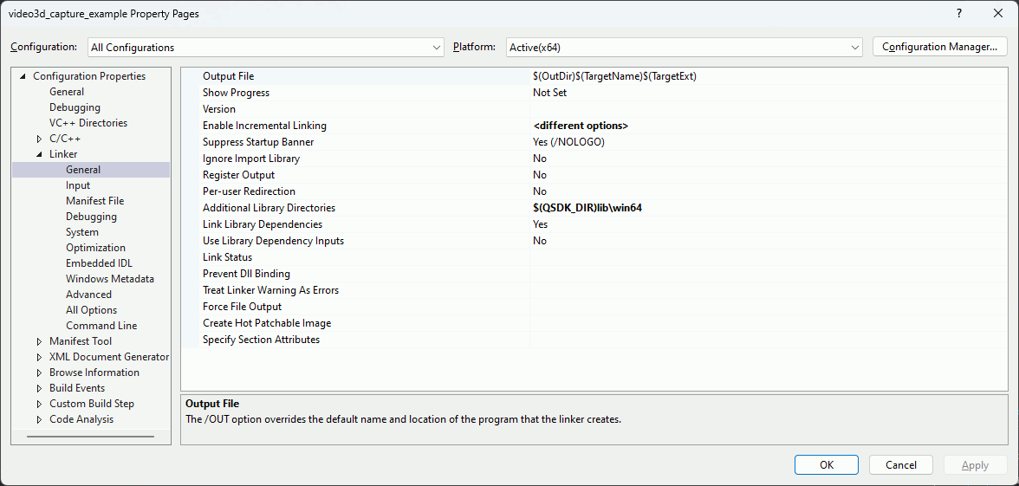Click the '<different options>' value
Screen dimensions: 1019x486
tap(581, 126)
